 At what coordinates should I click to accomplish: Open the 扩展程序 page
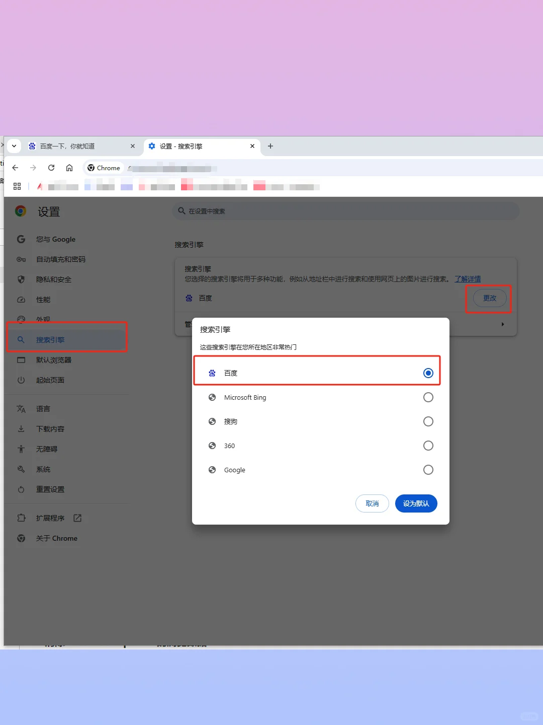pos(50,518)
